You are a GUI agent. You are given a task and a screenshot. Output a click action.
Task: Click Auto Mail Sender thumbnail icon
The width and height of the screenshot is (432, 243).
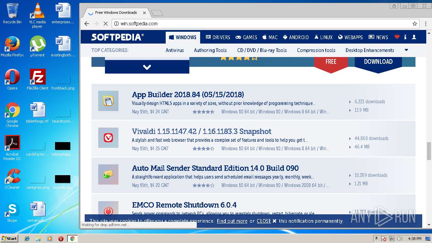click(x=108, y=174)
